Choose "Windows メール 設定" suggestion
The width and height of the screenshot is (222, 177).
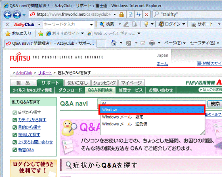(152, 117)
